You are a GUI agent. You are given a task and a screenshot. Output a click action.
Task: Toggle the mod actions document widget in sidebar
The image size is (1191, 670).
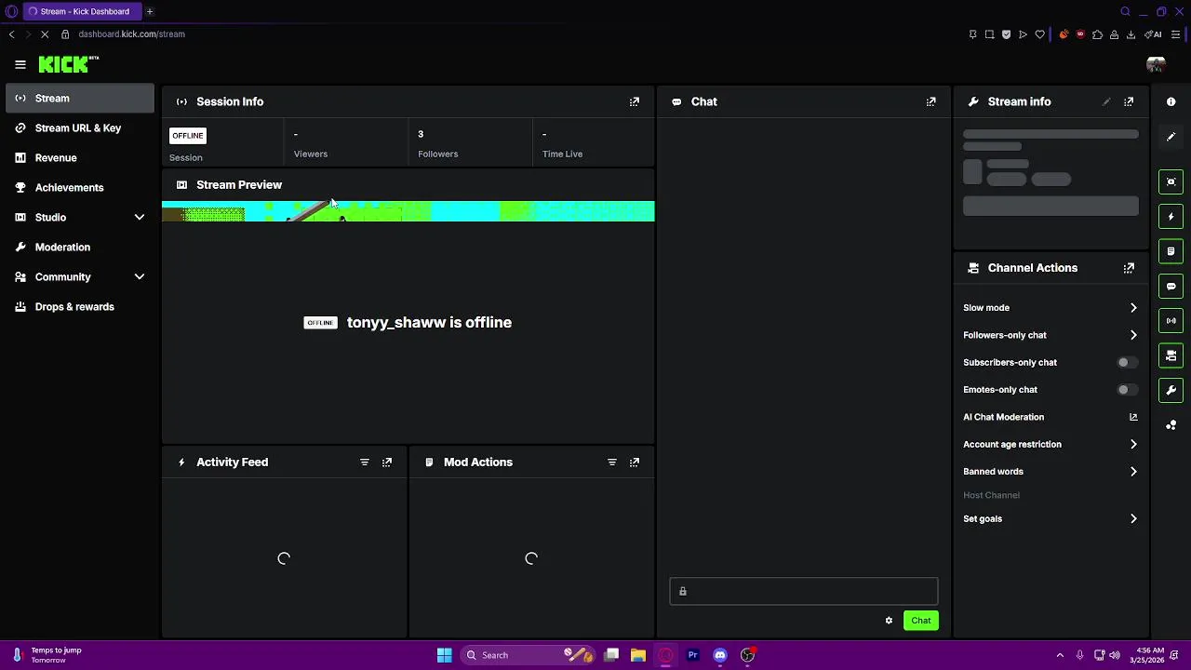point(1171,251)
